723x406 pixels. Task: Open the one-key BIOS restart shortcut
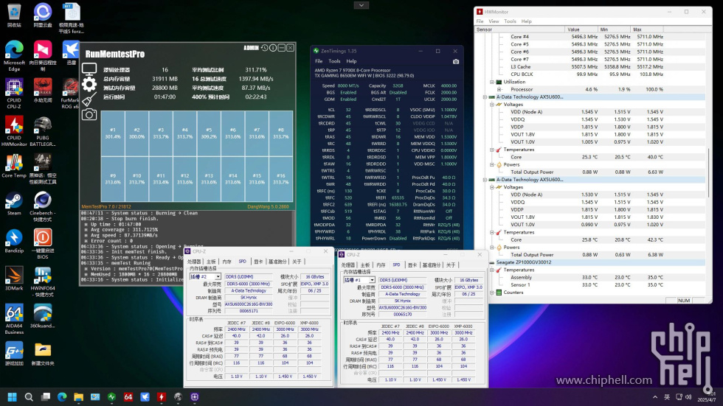[x=43, y=245]
